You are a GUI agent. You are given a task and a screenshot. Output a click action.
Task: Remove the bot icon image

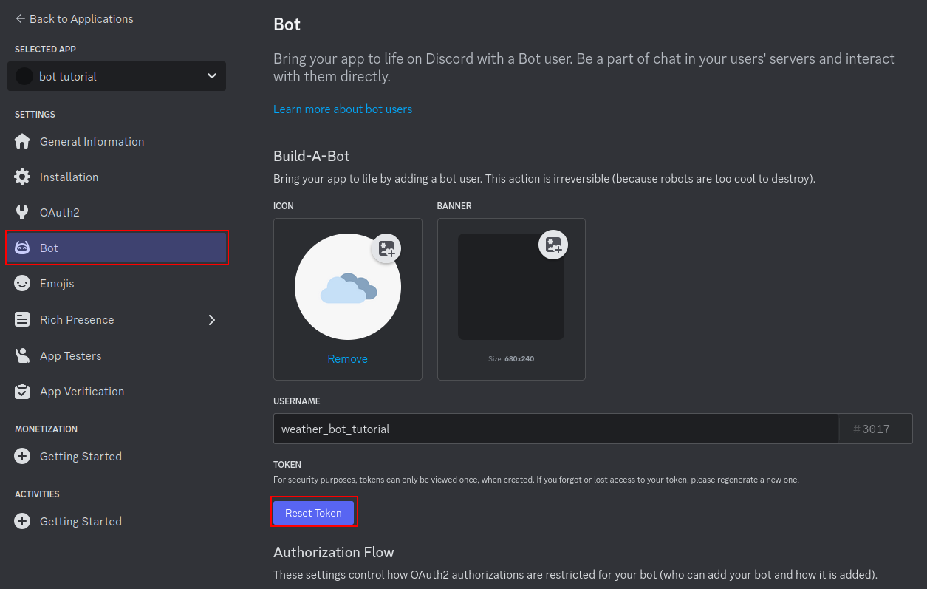tap(347, 358)
